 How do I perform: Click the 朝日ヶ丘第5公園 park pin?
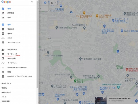(x=75, y=81)
